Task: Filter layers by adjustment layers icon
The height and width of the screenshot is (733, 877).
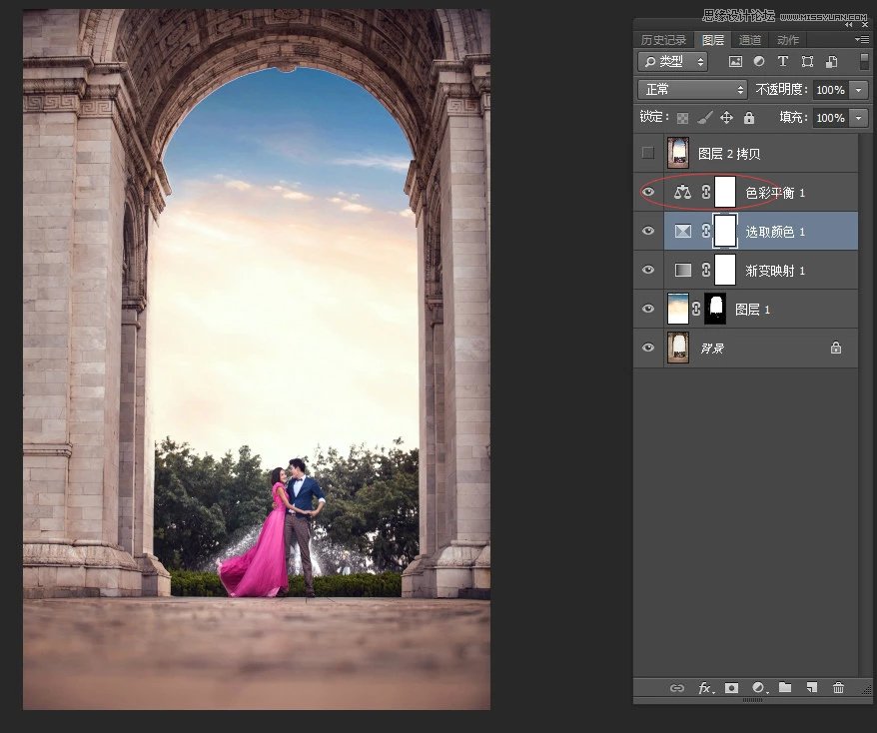Action: [x=759, y=62]
